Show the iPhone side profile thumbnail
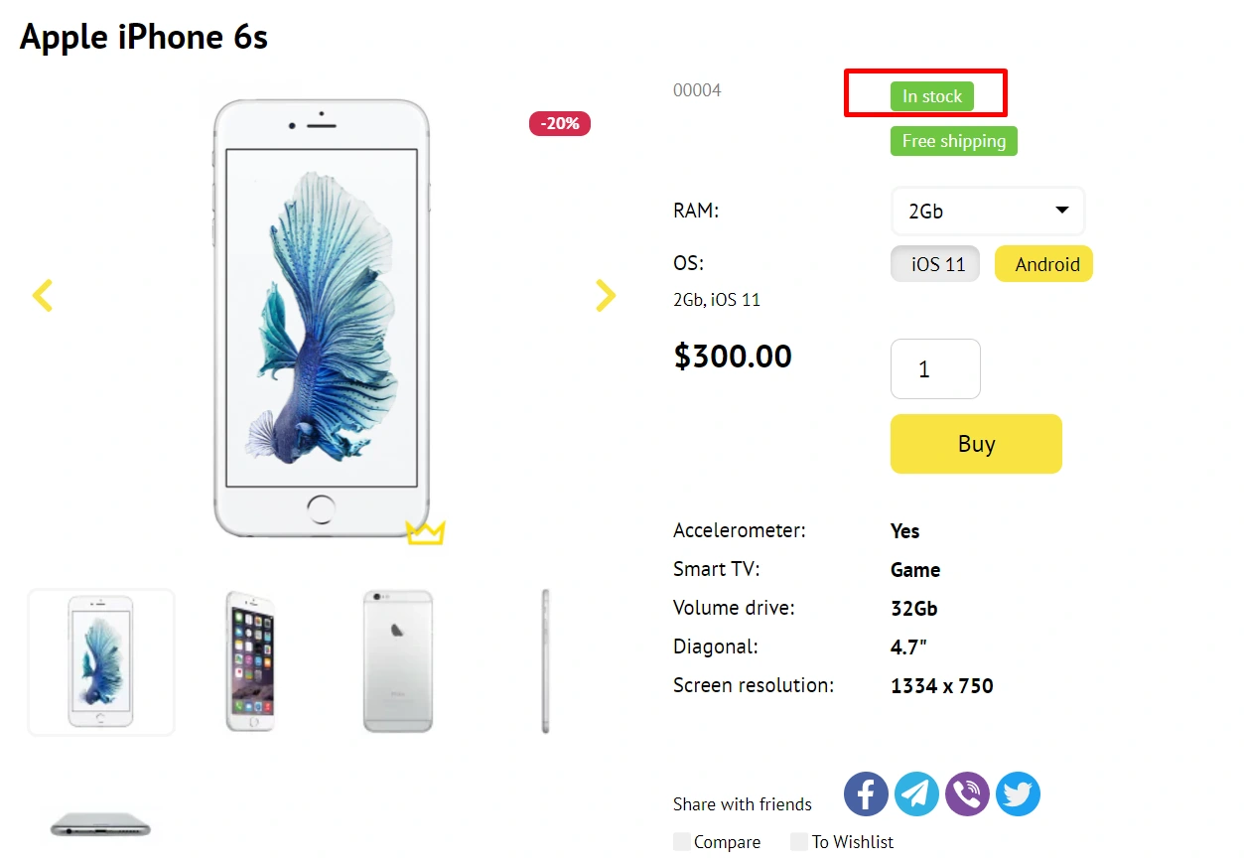1244x863 pixels. coord(545,661)
